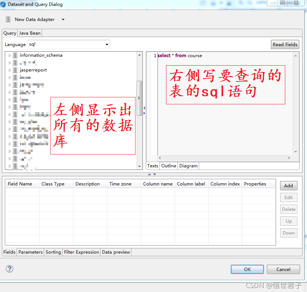Click the help question mark icon
The height and width of the screenshot is (292, 307).
(x=9, y=269)
